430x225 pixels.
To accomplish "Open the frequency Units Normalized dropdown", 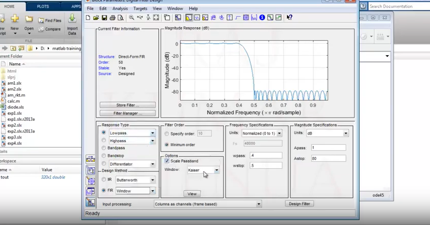I will (262, 133).
